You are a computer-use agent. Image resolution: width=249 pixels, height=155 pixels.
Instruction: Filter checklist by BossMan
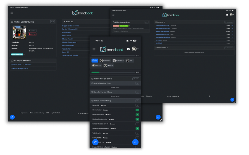pyautogui.click(x=105, y=60)
